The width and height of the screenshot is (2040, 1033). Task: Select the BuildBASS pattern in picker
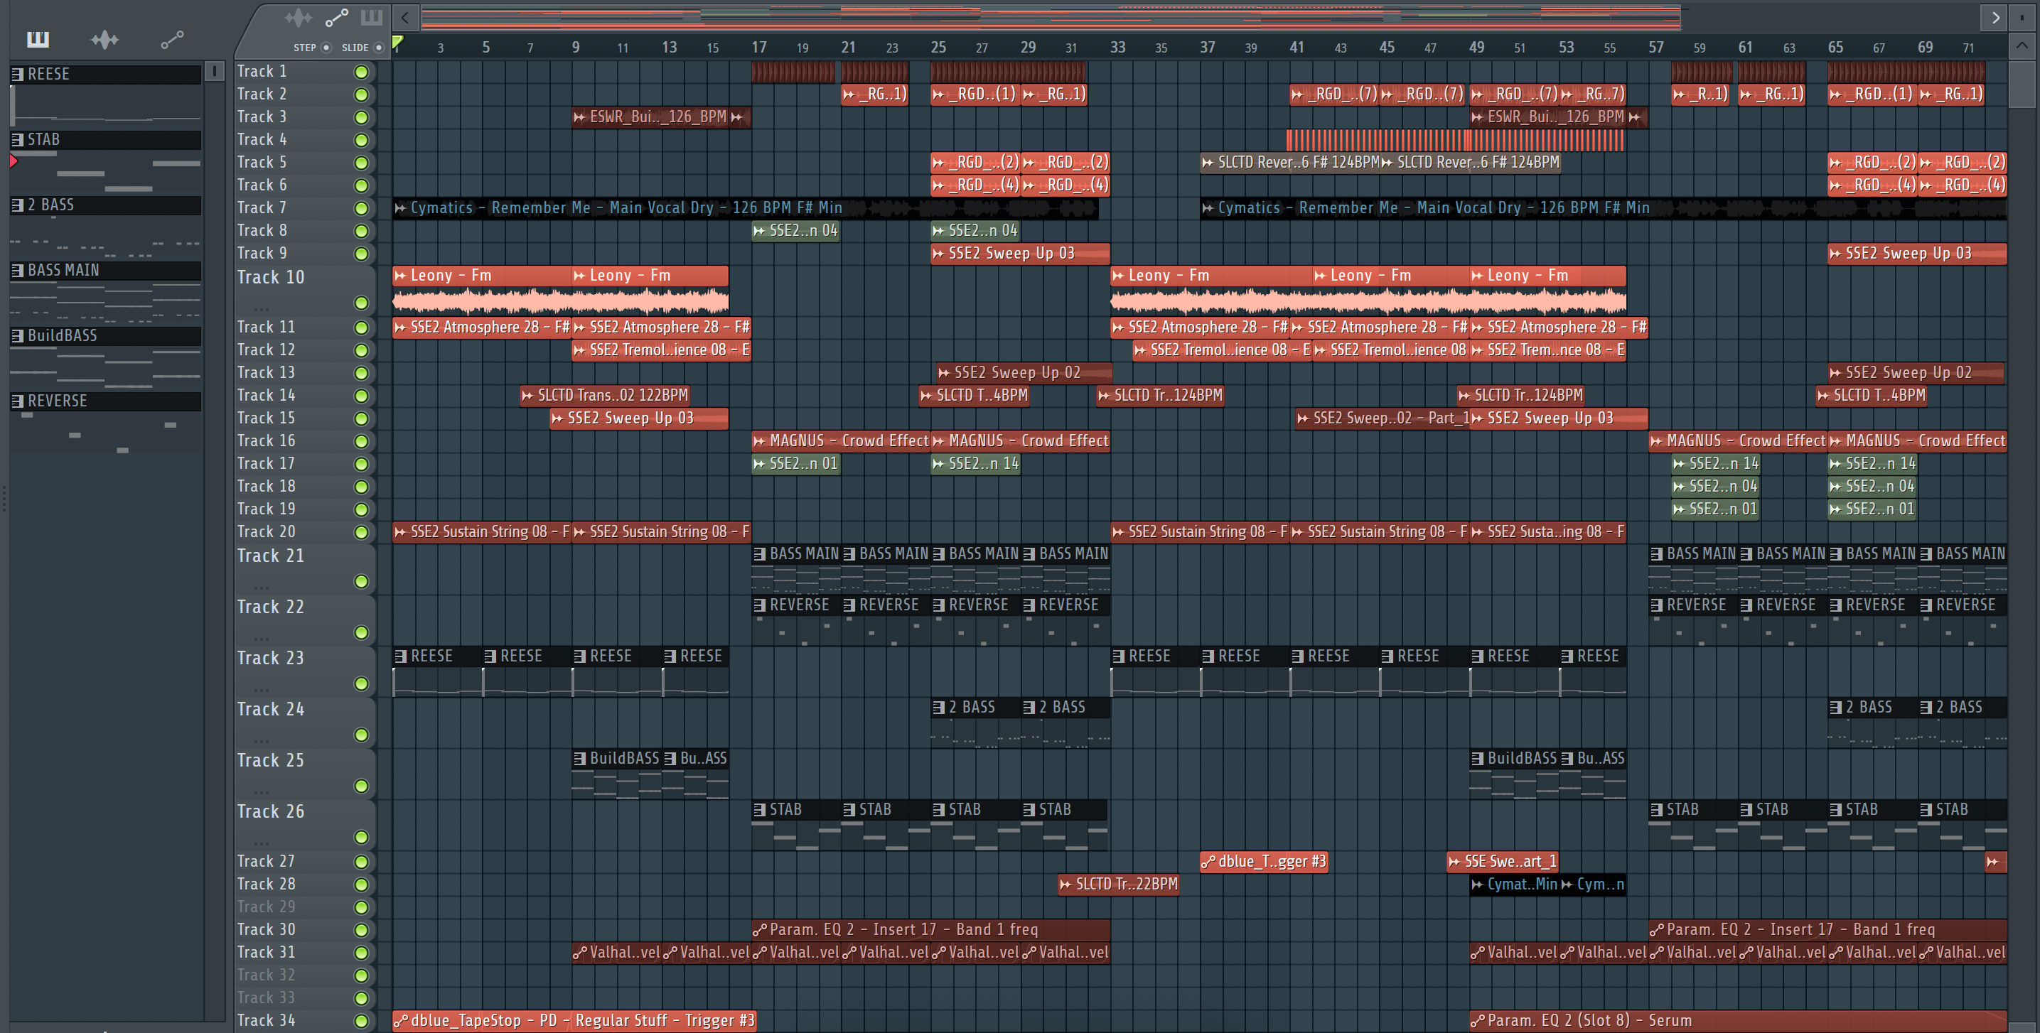(105, 335)
